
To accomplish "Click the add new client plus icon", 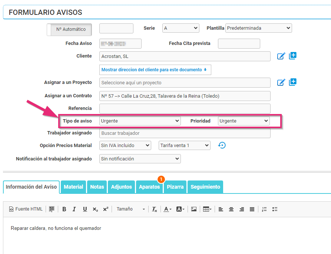I will coord(293,56).
